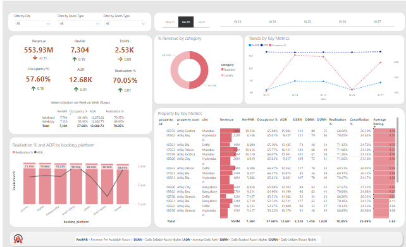Image resolution: width=406 pixels, height=247 pixels.
Task: Click the 12.68K ADR value card
Action: tap(80, 80)
